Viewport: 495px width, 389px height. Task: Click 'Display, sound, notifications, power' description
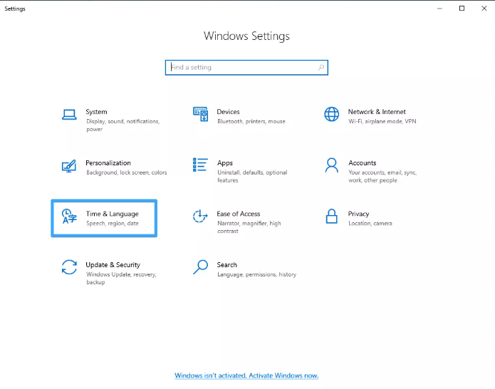pyautogui.click(x=123, y=125)
